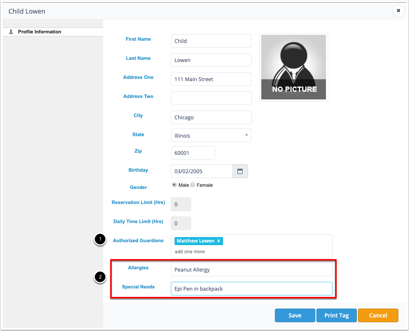
Task: Click the Allergies field
Action: pyautogui.click(x=251, y=270)
